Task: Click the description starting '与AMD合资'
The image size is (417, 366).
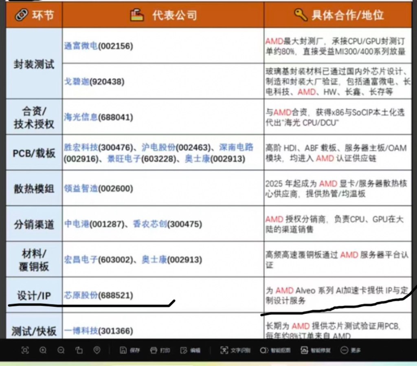Action: 335,117
